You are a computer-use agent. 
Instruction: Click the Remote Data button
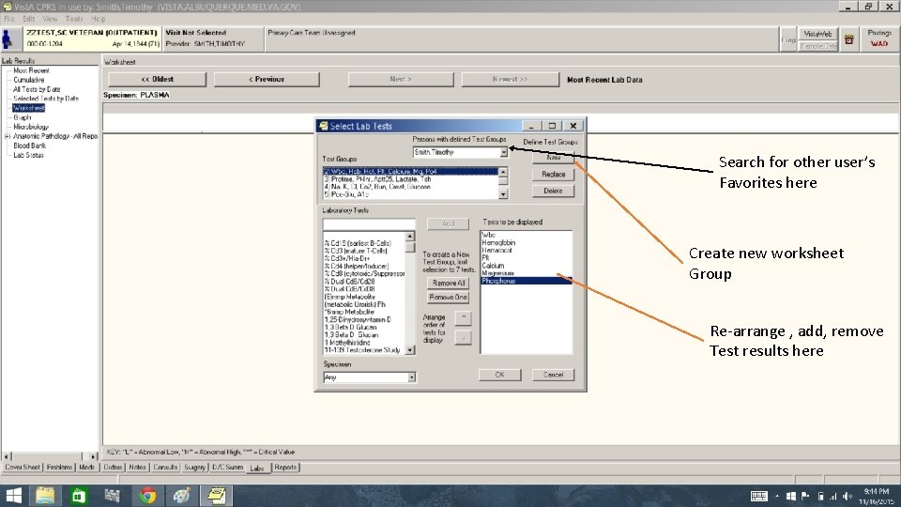pyautogui.click(x=817, y=46)
